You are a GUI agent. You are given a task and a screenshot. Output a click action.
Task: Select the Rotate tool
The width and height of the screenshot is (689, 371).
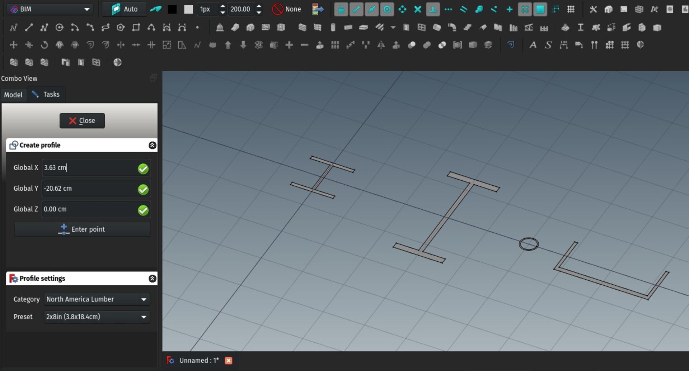[44, 45]
